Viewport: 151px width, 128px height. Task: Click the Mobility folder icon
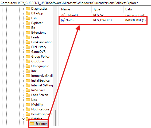[28, 105]
